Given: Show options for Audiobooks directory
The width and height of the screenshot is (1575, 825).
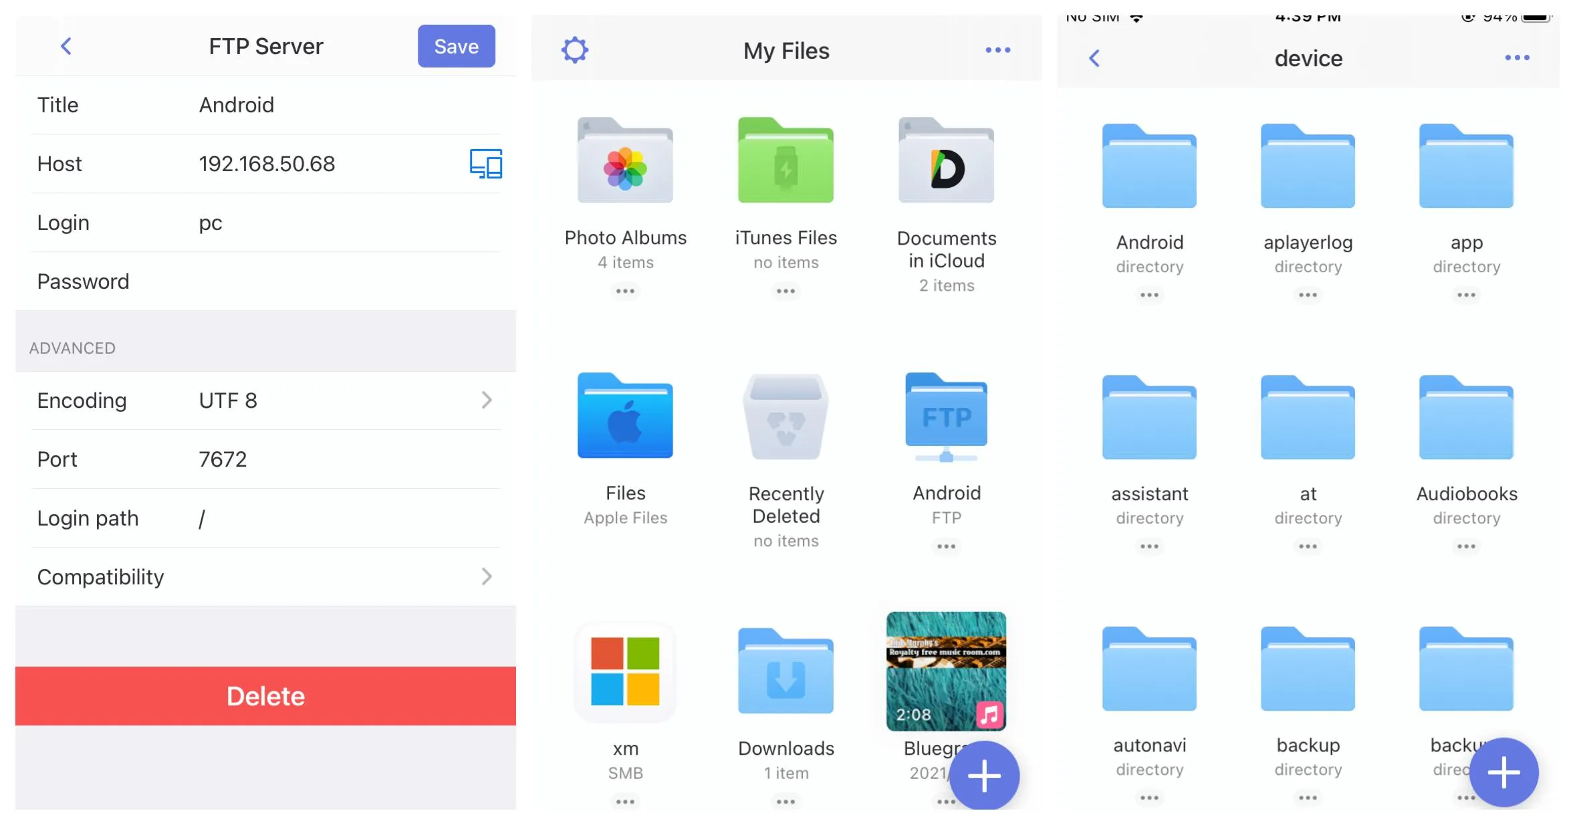Looking at the screenshot, I should (1466, 546).
